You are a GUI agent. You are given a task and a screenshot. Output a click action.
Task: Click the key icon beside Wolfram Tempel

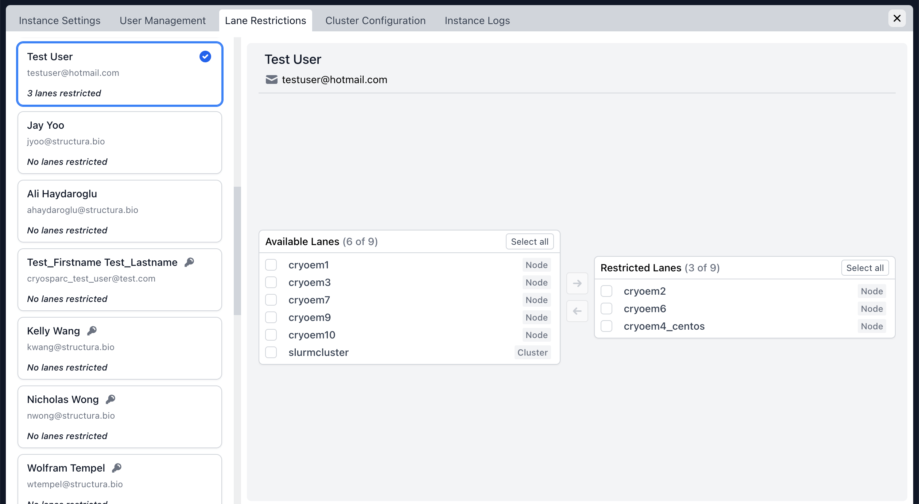click(x=117, y=468)
